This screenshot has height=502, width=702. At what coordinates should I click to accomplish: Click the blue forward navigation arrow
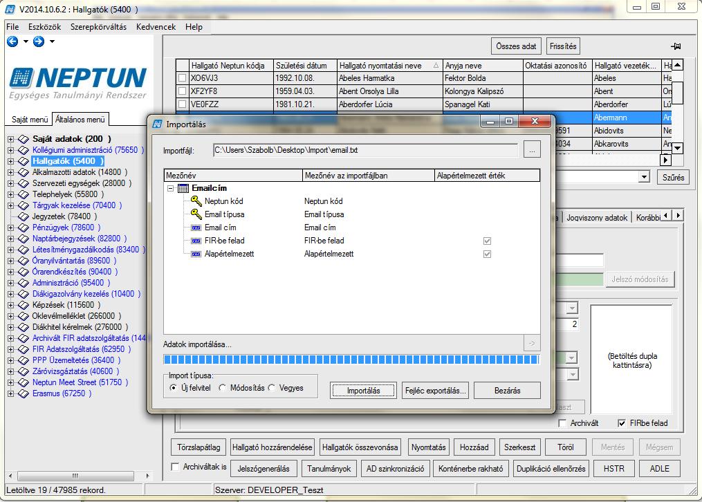pos(39,41)
